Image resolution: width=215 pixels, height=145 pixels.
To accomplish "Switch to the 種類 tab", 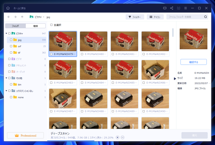I will 36,26.
